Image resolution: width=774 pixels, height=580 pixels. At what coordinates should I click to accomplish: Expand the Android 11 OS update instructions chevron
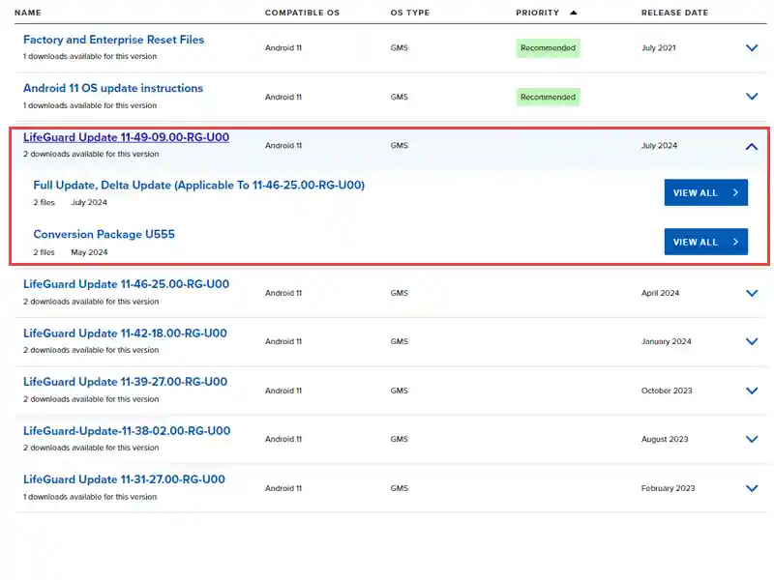click(x=752, y=97)
